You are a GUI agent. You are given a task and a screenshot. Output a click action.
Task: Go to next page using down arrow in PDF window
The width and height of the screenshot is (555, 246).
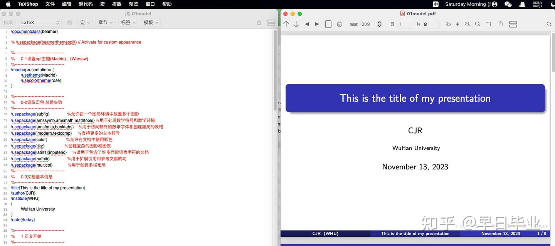point(296,24)
